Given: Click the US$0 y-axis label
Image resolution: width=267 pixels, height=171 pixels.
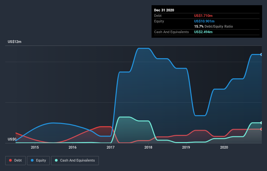Looking at the screenshot, I should pos(12,139).
